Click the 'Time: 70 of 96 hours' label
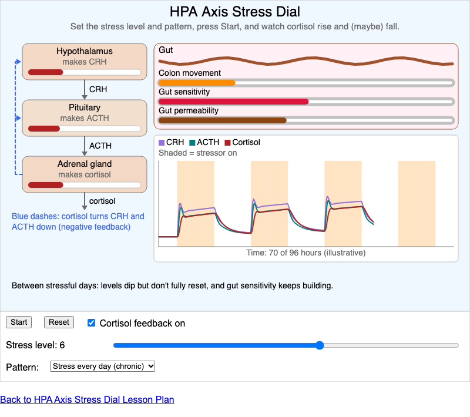 [x=306, y=253]
